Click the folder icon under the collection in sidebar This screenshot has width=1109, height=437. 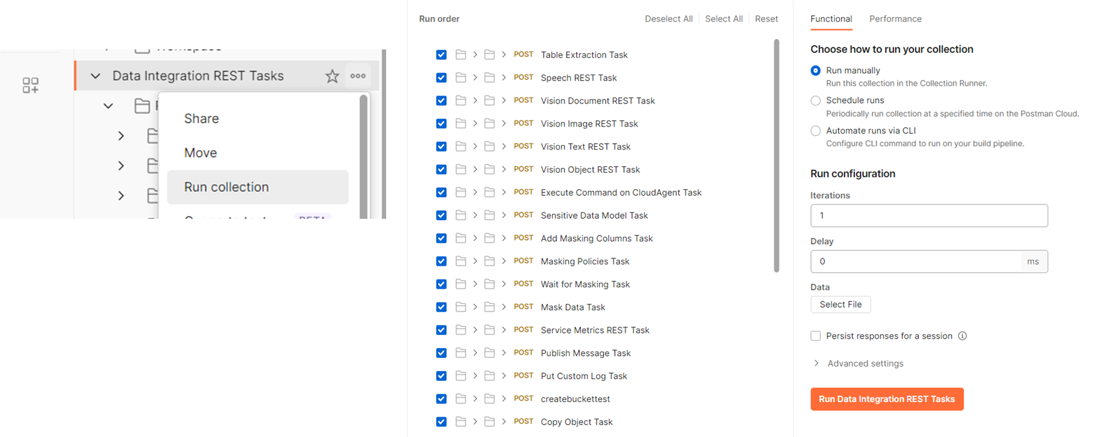142,105
